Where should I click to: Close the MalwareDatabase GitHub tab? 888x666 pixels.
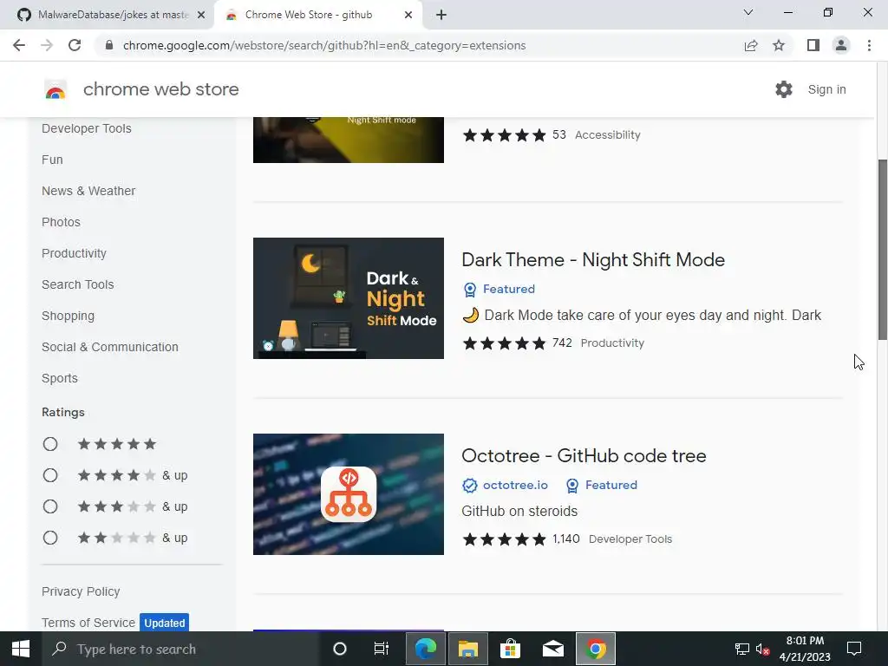click(201, 15)
